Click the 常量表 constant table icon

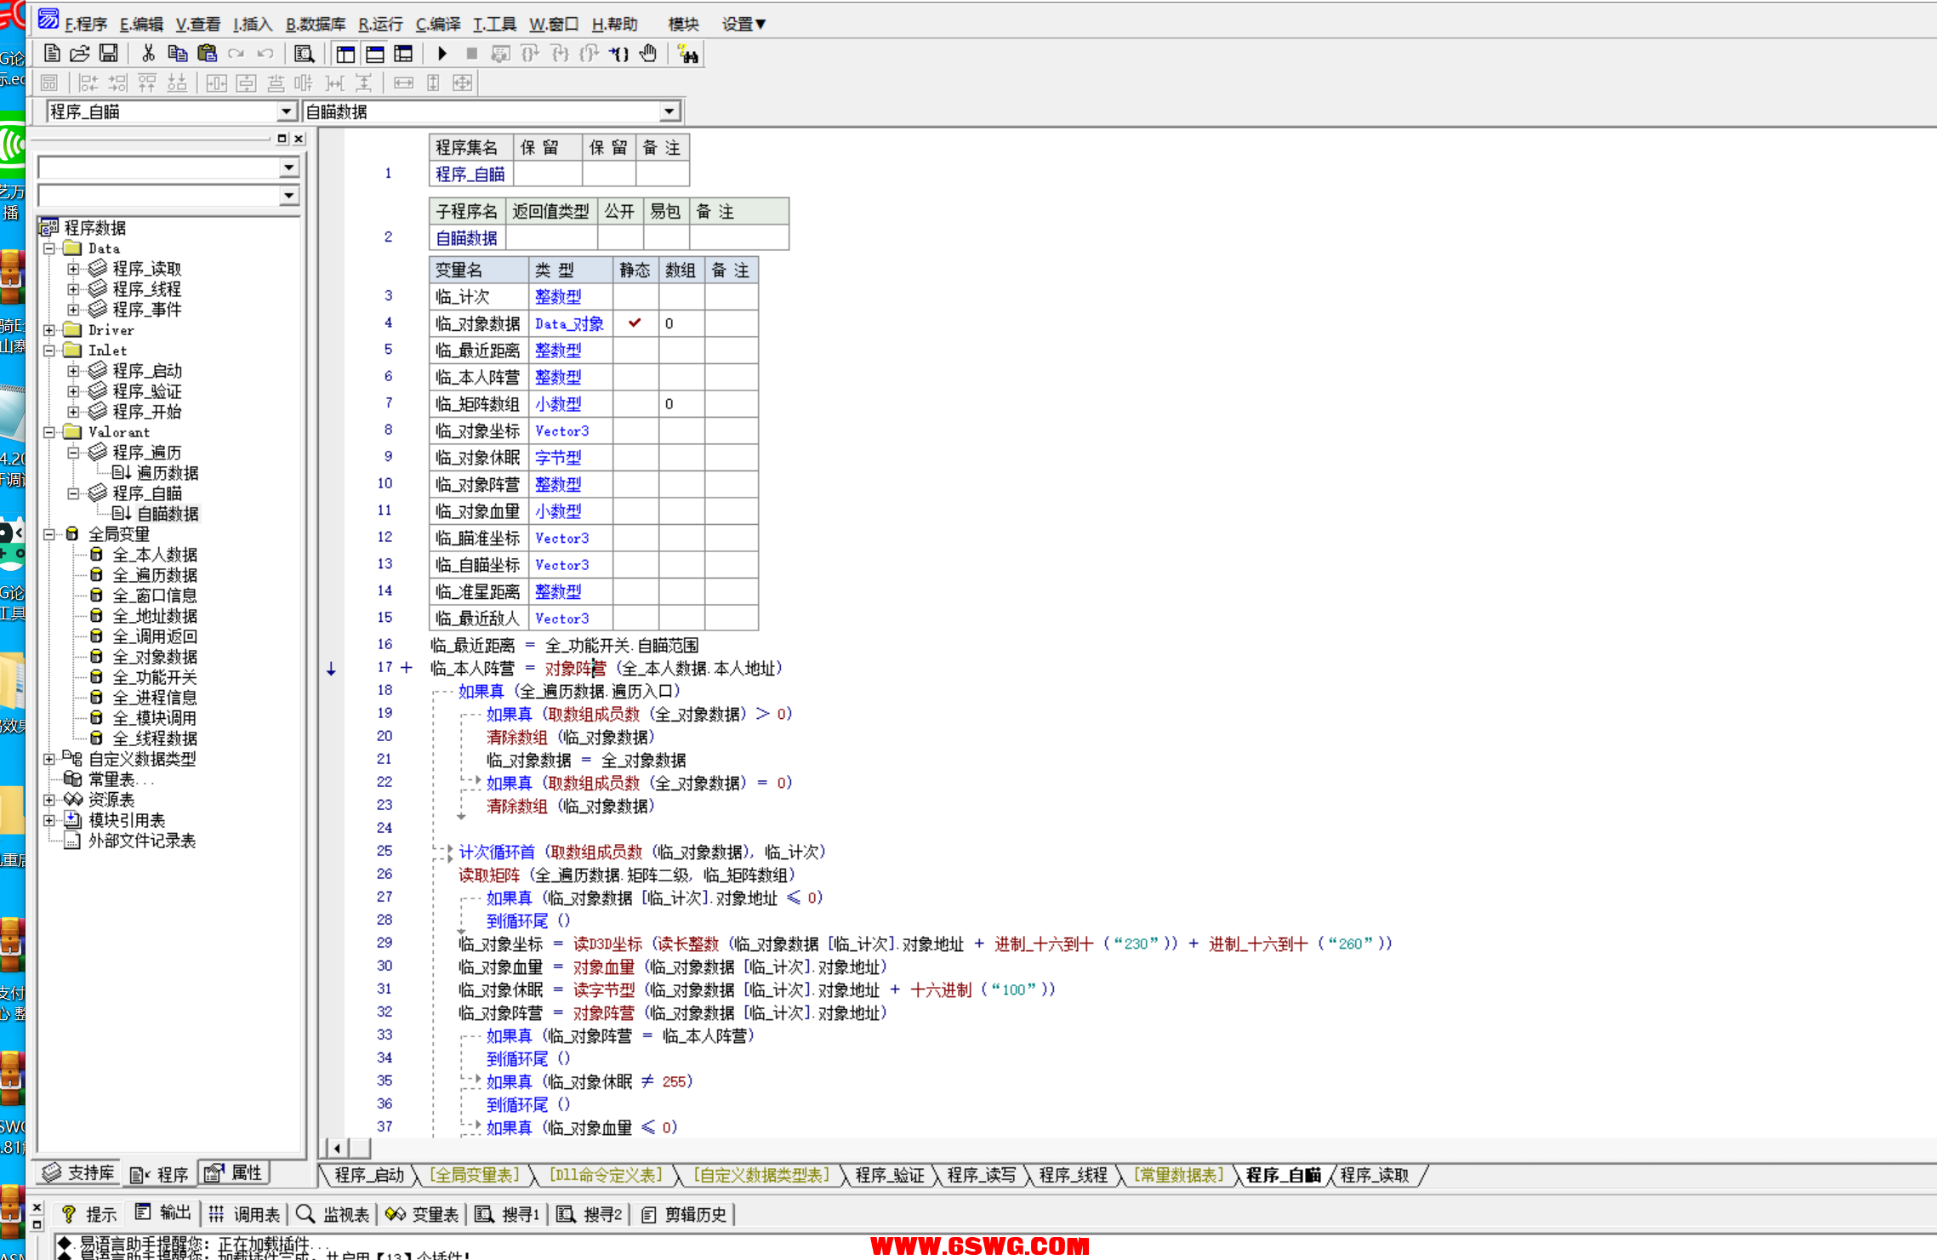coord(73,779)
